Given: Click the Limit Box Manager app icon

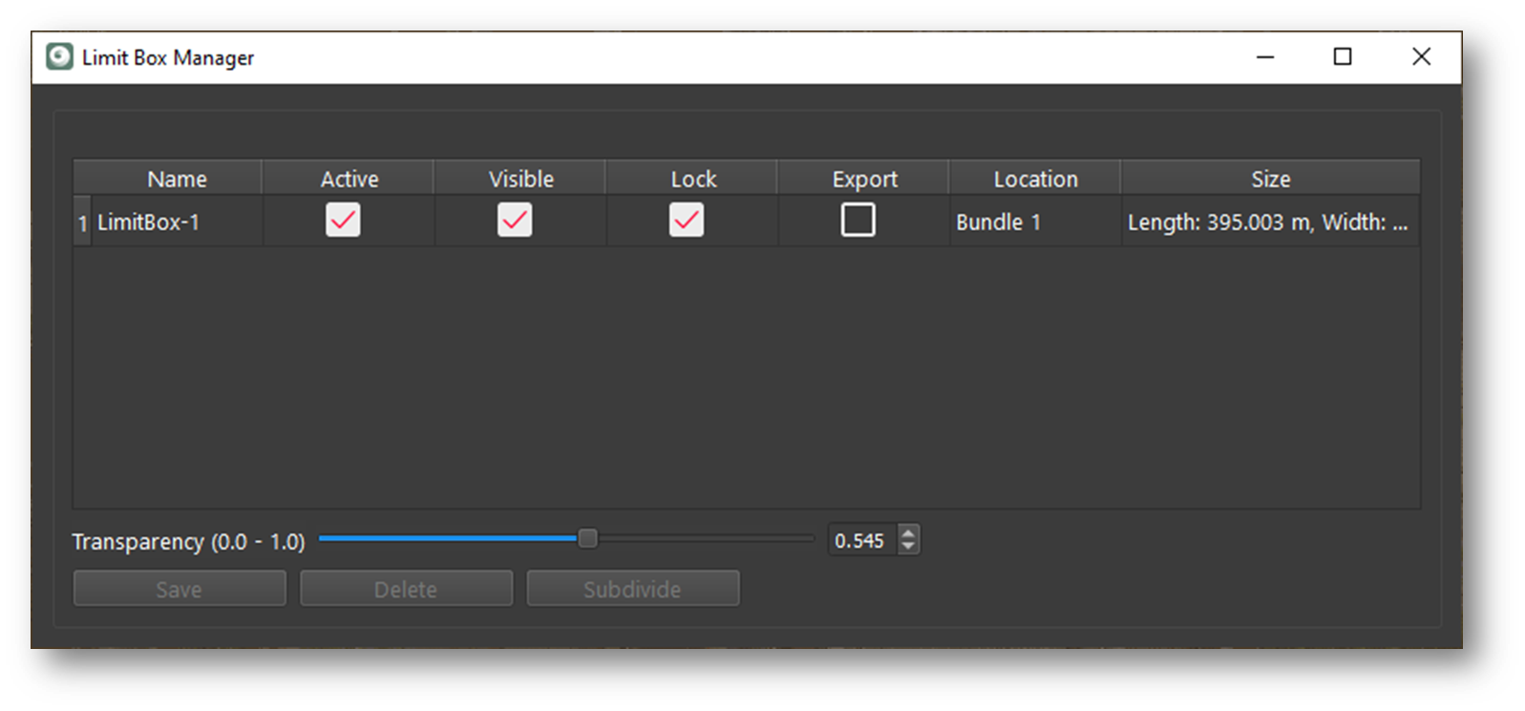Looking at the screenshot, I should click(x=59, y=57).
